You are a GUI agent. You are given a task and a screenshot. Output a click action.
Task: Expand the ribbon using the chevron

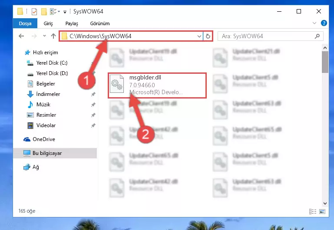[x=314, y=23]
